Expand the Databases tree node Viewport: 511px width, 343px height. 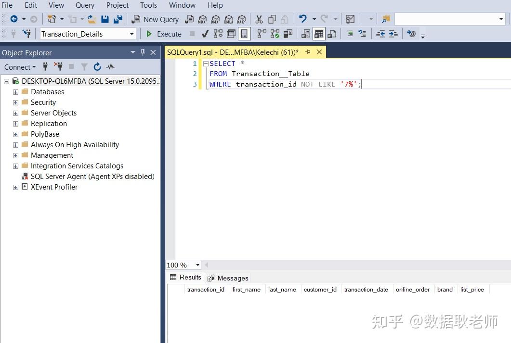[x=15, y=92]
